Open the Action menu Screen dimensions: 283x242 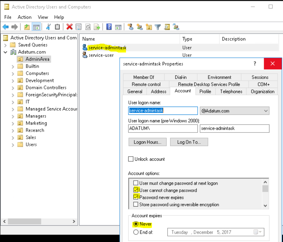(x=25, y=17)
